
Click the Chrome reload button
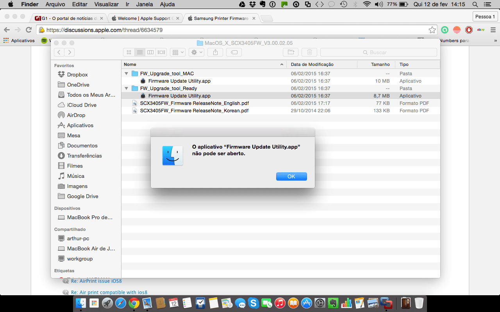pos(29,30)
